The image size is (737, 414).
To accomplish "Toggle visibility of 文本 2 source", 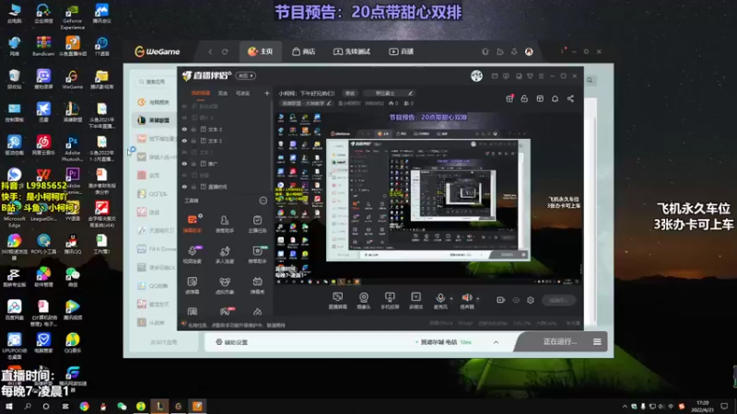I will tap(184, 141).
